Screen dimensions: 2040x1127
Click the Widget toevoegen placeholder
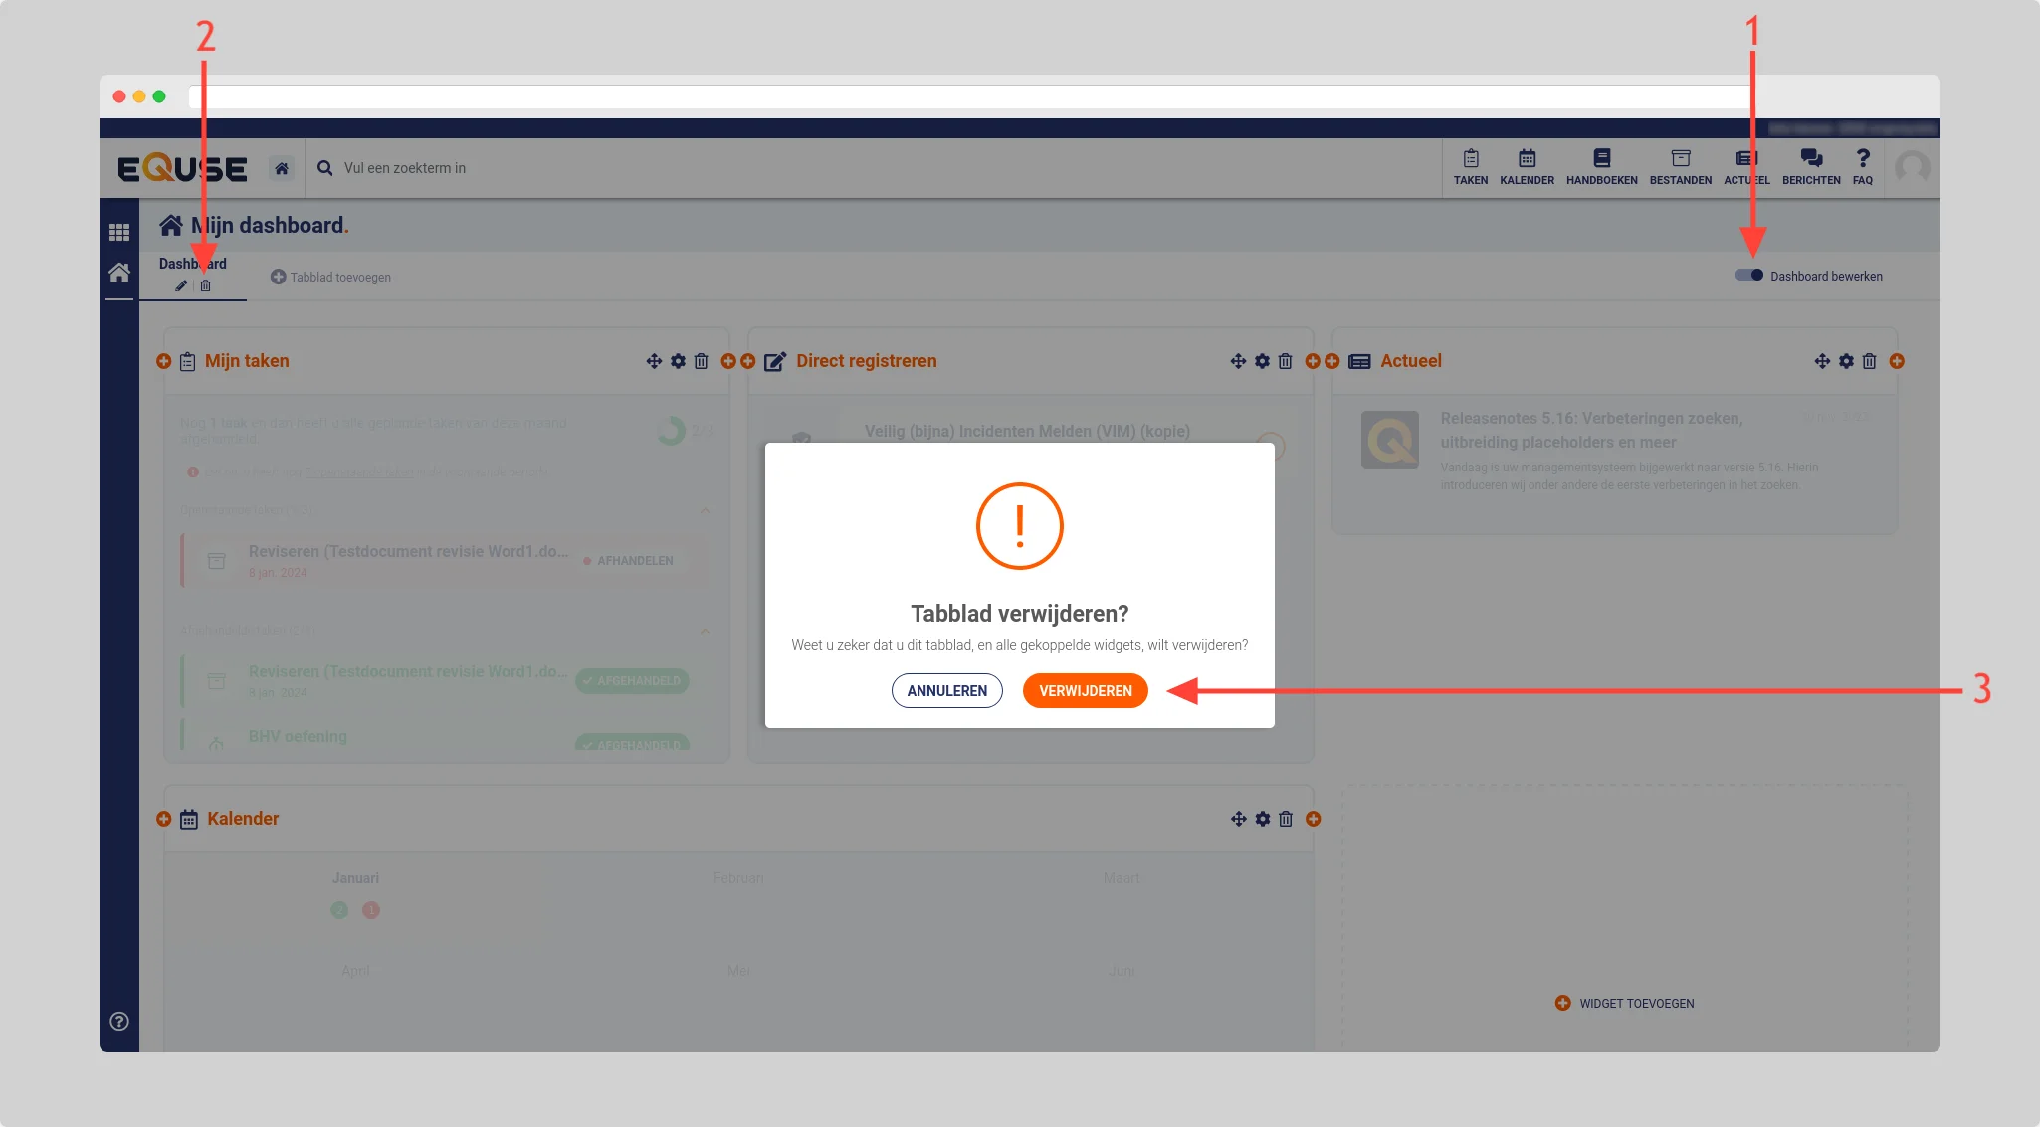tap(1625, 1003)
